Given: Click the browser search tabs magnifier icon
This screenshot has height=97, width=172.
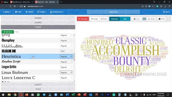Looking at the screenshot, I should click(154, 2).
